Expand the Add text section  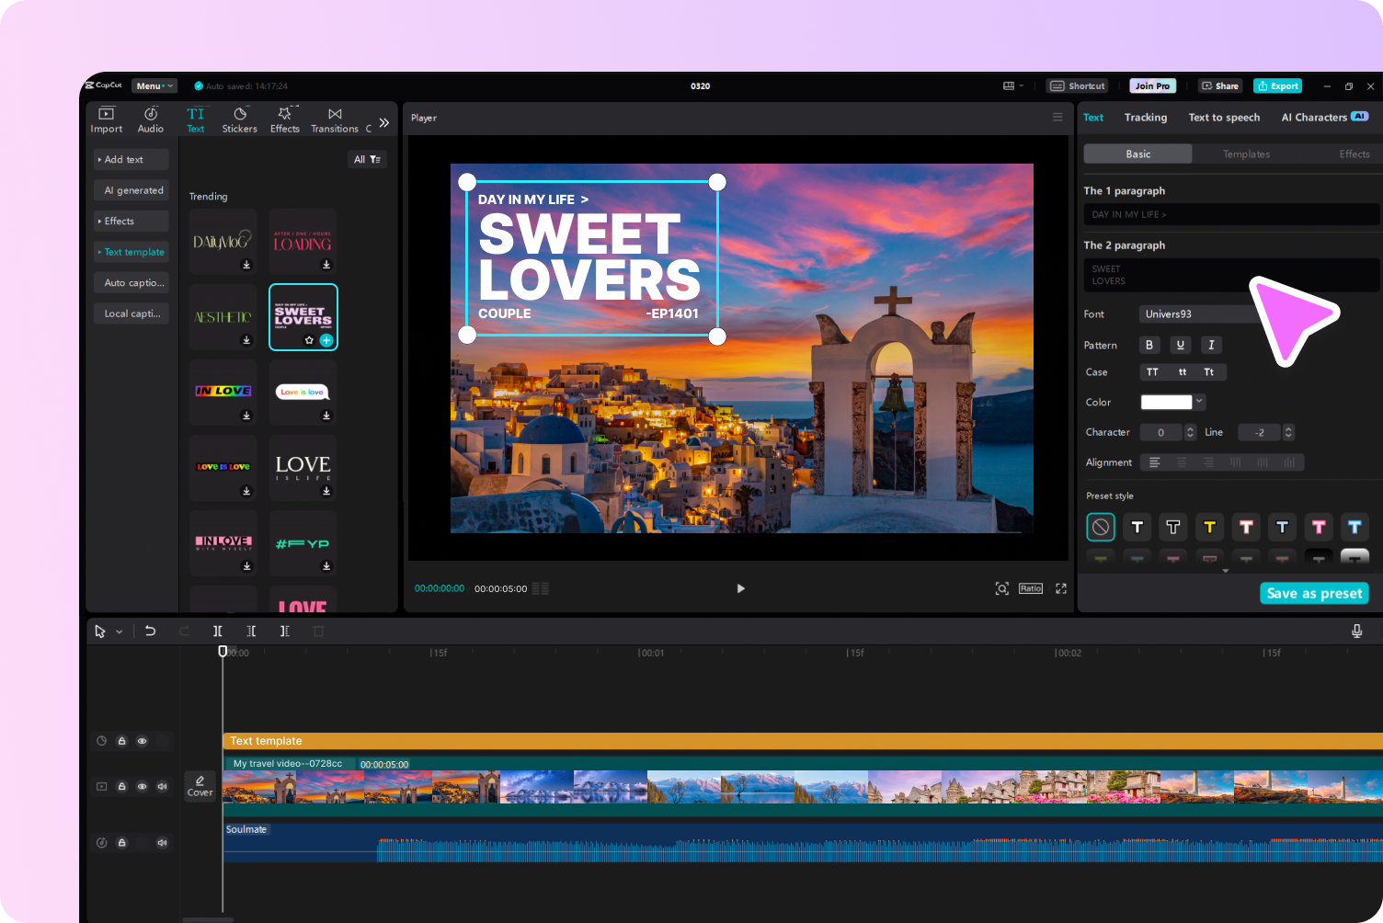130,159
